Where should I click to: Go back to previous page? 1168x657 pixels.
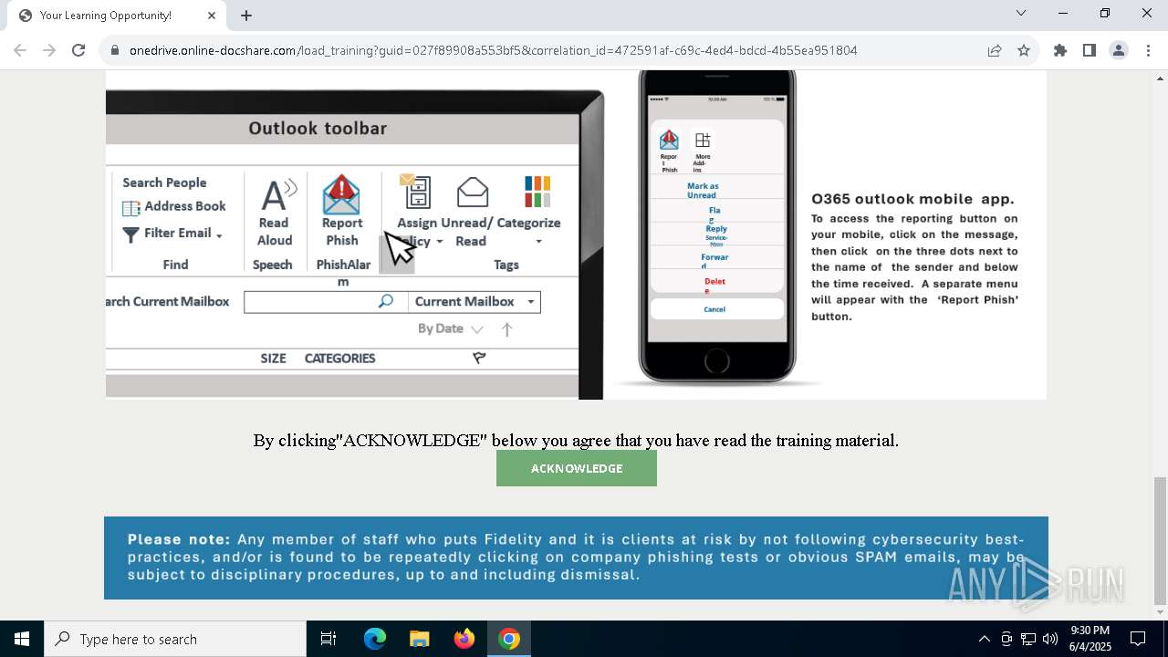click(x=20, y=50)
